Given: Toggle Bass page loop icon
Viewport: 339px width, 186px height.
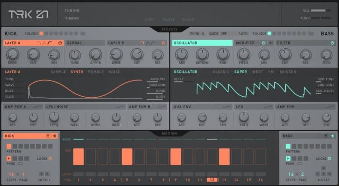Looking at the screenshot, I should pos(299,163).
